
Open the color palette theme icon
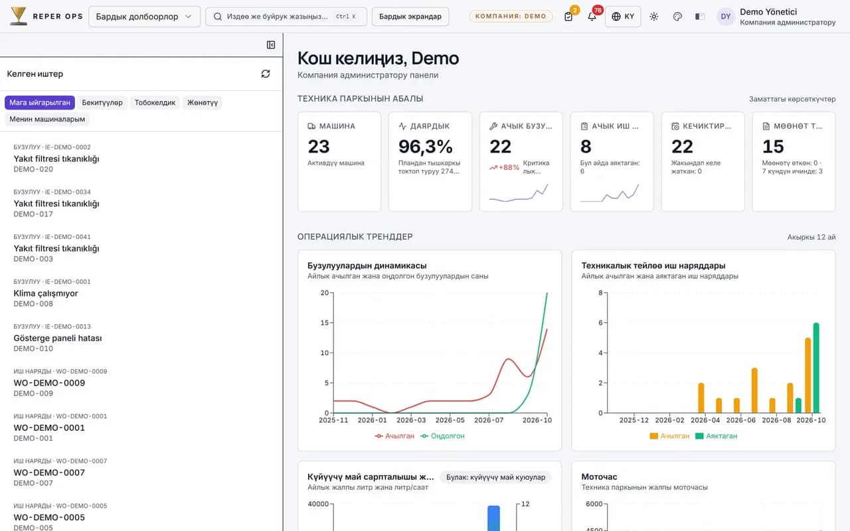point(677,17)
